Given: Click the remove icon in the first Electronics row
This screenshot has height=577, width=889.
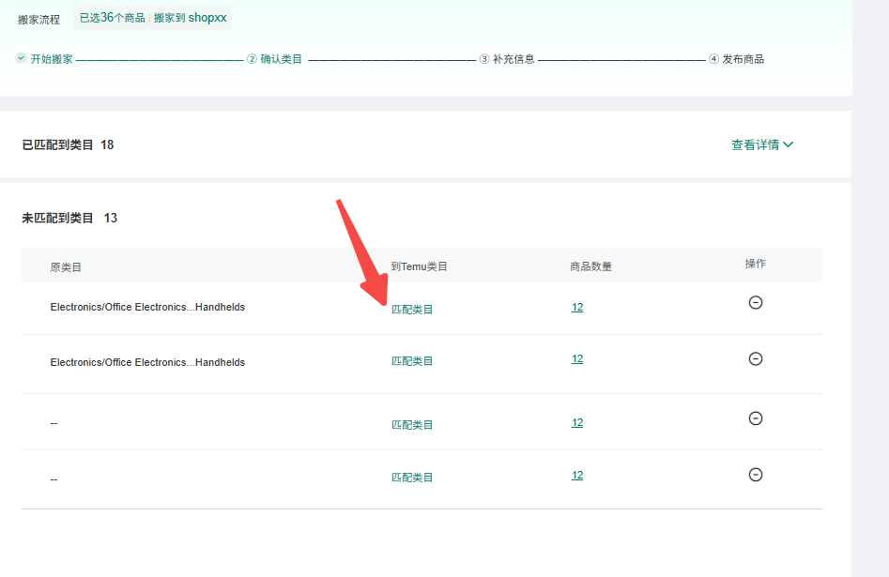Looking at the screenshot, I should 755,302.
